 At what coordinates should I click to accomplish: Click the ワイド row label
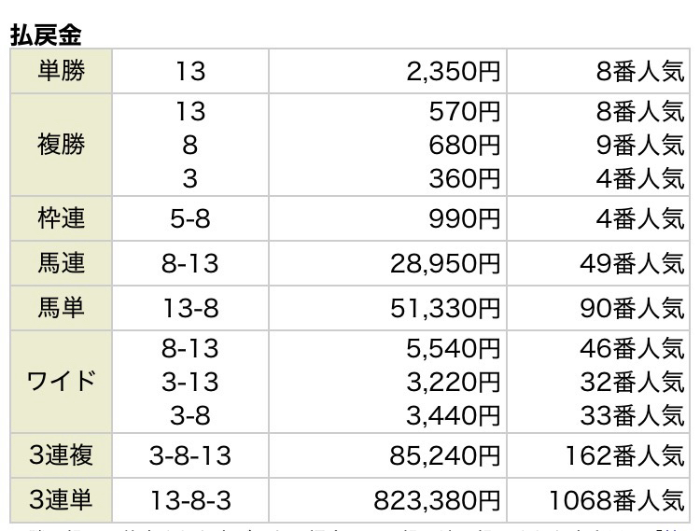click(x=62, y=382)
